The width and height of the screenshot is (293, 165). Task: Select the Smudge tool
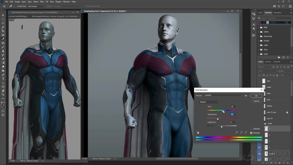[x=3, y=67]
